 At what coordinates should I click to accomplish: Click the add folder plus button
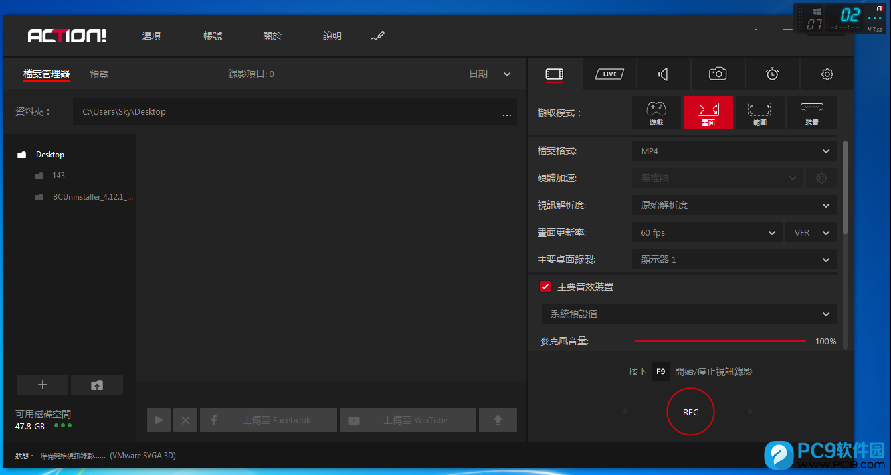(x=43, y=385)
